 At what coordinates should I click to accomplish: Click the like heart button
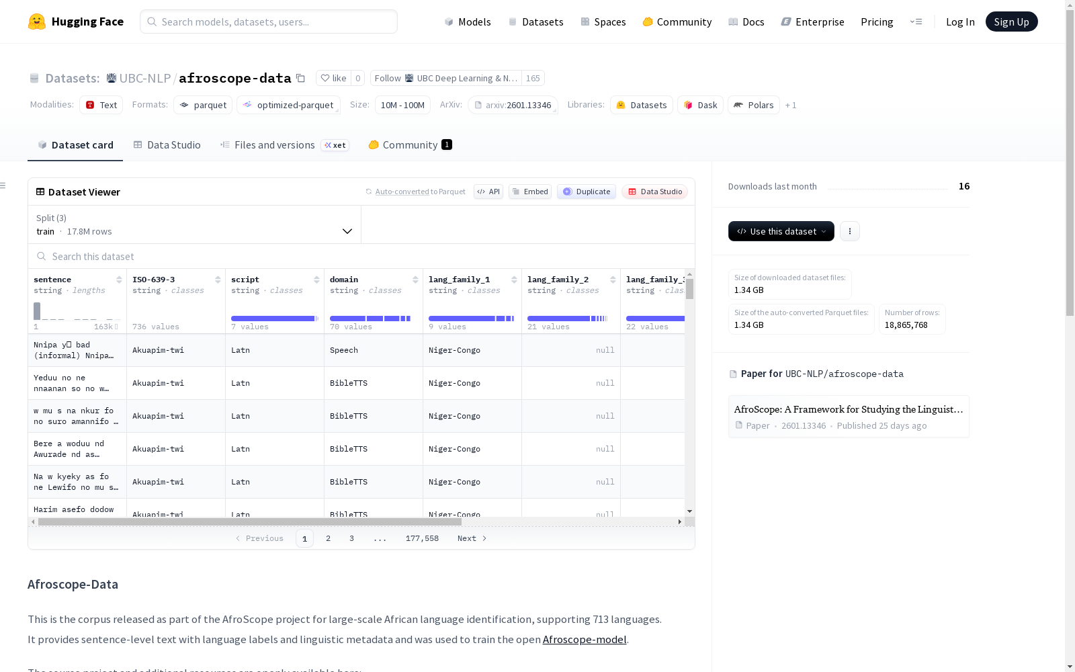[x=333, y=78]
